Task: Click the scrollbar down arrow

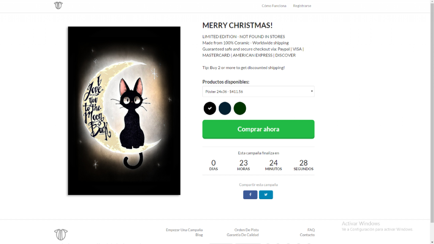Action: 431,241
